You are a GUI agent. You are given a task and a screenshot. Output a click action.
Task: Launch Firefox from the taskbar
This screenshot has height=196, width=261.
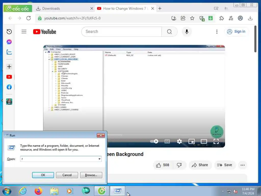click(38, 191)
